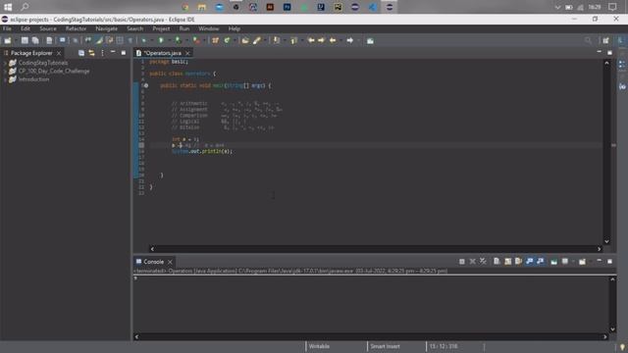
Task: Go to the last edit location arrow
Action: [311, 40]
